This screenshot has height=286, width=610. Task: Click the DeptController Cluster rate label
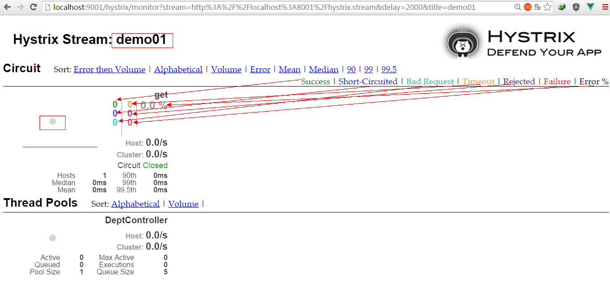[x=130, y=247]
